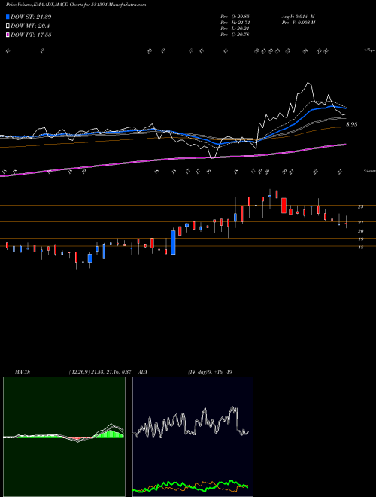Click the 8.98 label beside the EMA lines
Screen dimensions: 376x497
pyautogui.click(x=352, y=124)
